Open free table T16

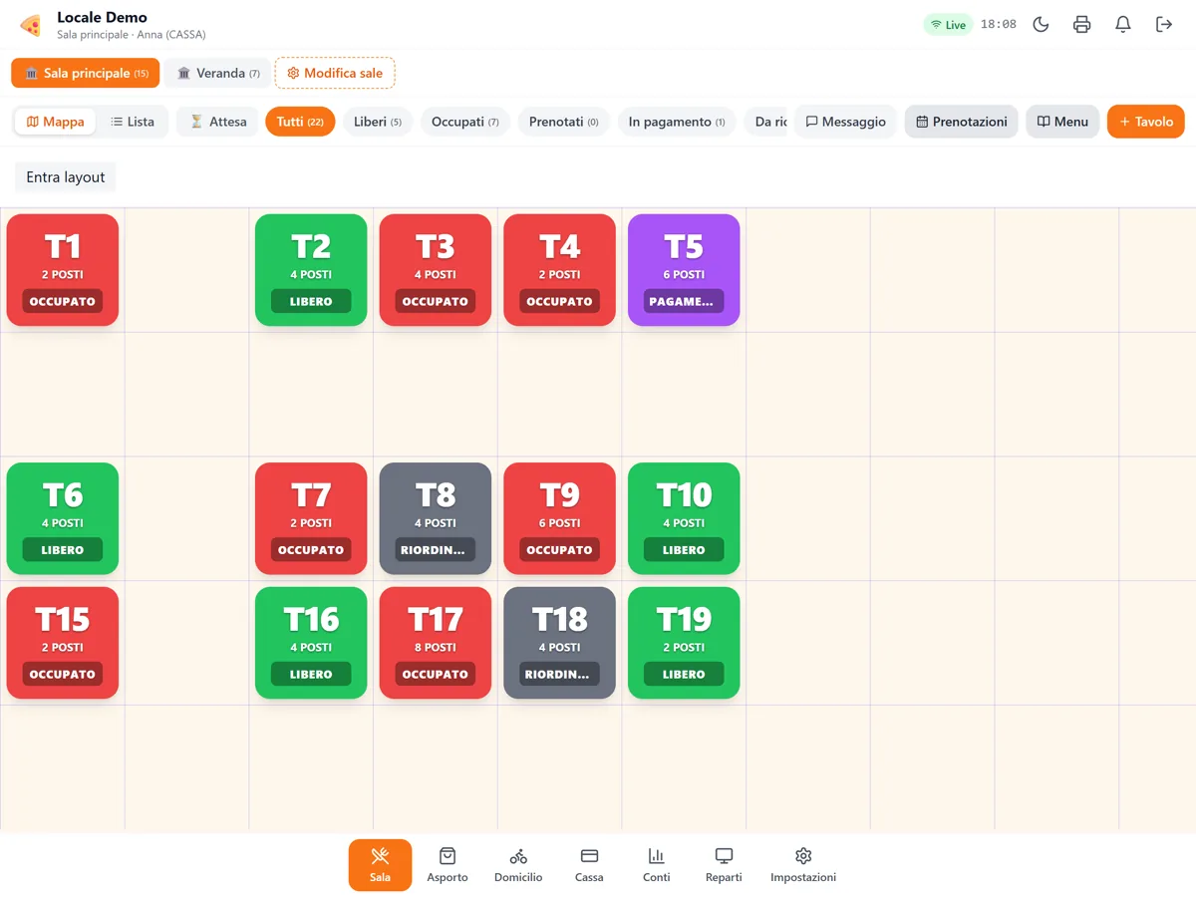tap(311, 643)
